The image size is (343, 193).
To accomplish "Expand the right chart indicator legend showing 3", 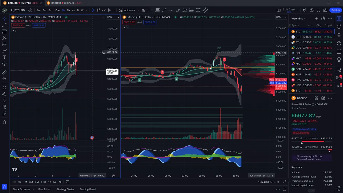I will 125,27.
